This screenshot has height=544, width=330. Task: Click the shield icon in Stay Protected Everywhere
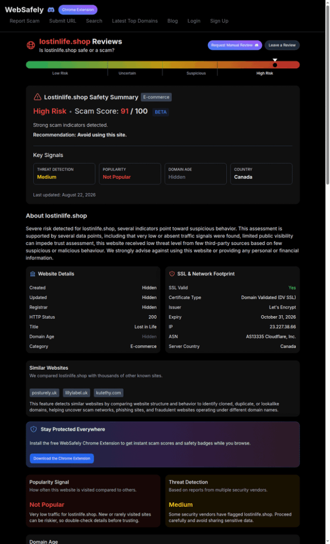33,429
